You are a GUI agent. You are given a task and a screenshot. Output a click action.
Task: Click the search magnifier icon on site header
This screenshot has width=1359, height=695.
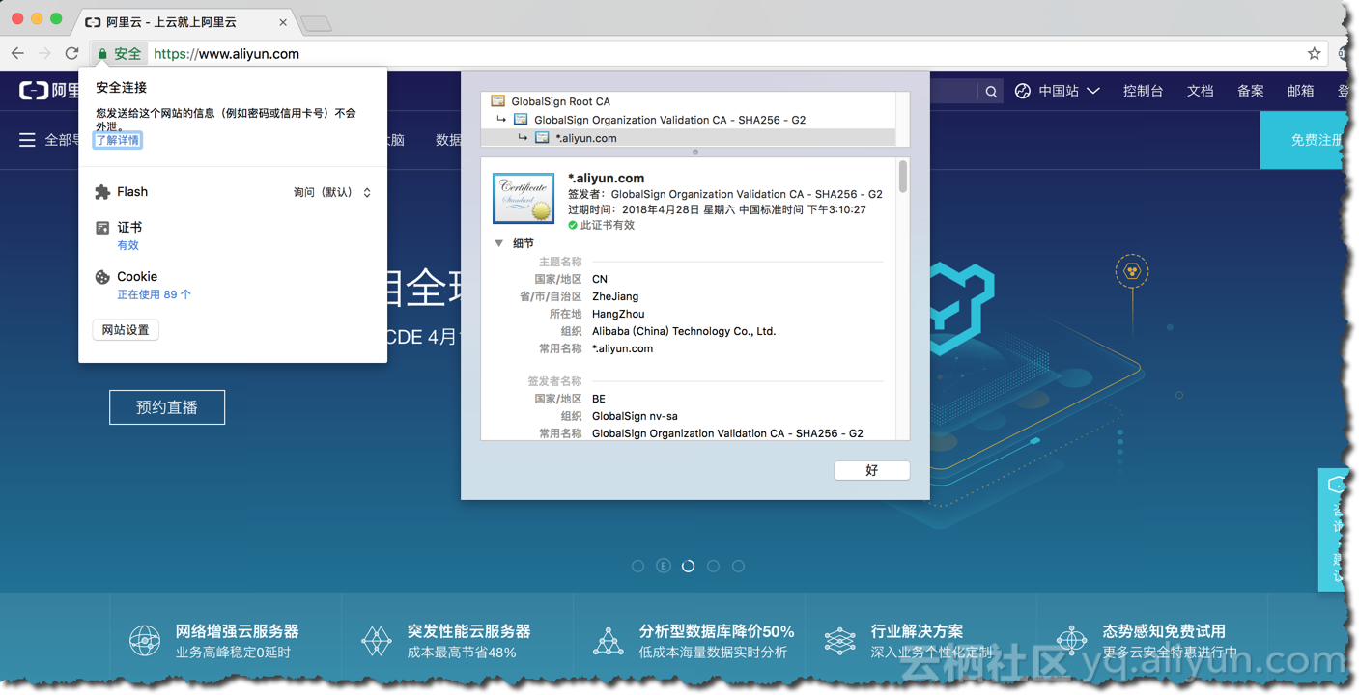[x=991, y=92]
